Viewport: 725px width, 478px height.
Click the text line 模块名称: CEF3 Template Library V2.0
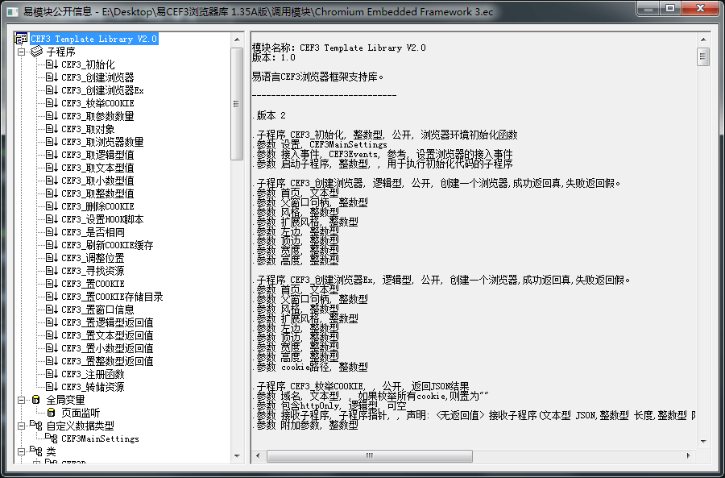point(339,48)
